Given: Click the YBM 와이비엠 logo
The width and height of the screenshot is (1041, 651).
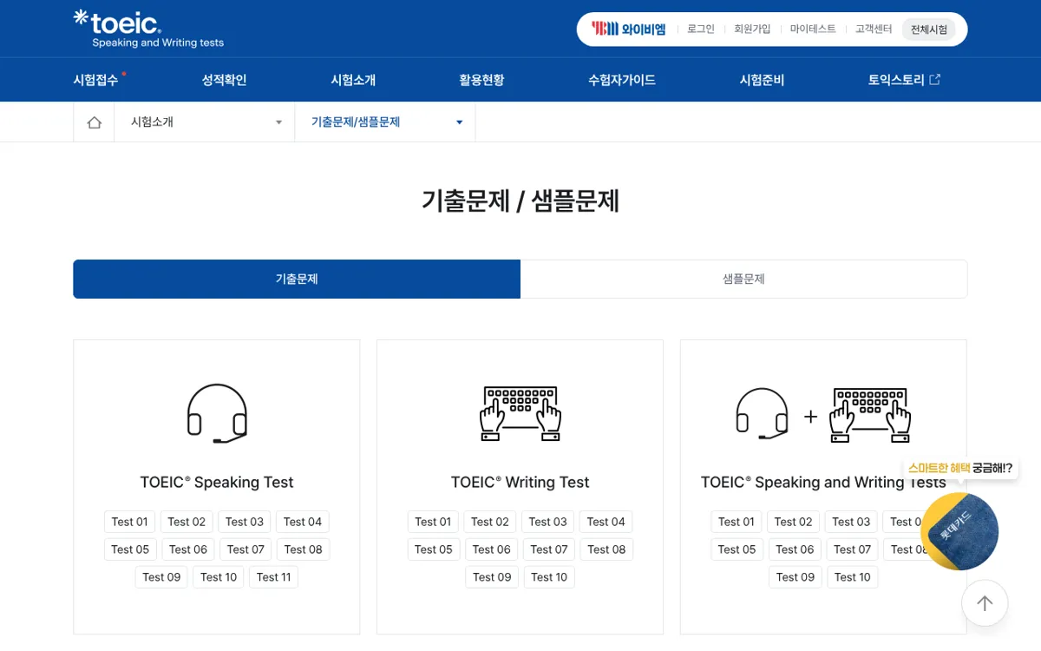Looking at the screenshot, I should (x=629, y=29).
